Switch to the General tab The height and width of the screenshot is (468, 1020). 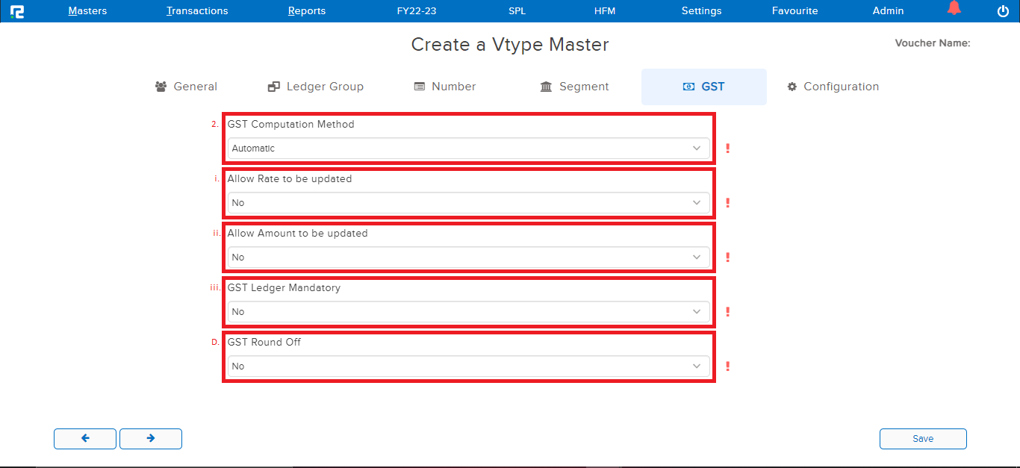[186, 87]
